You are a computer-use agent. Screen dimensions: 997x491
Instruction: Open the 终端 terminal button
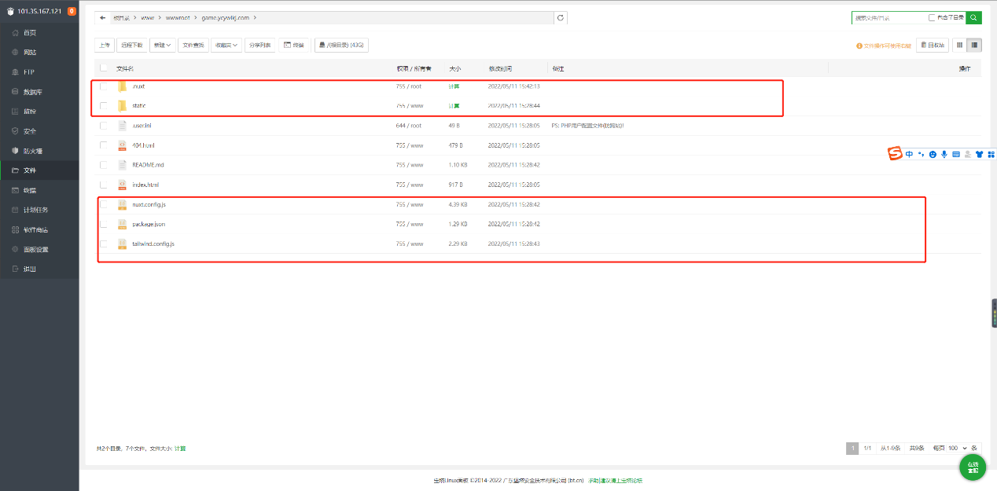pyautogui.click(x=294, y=46)
